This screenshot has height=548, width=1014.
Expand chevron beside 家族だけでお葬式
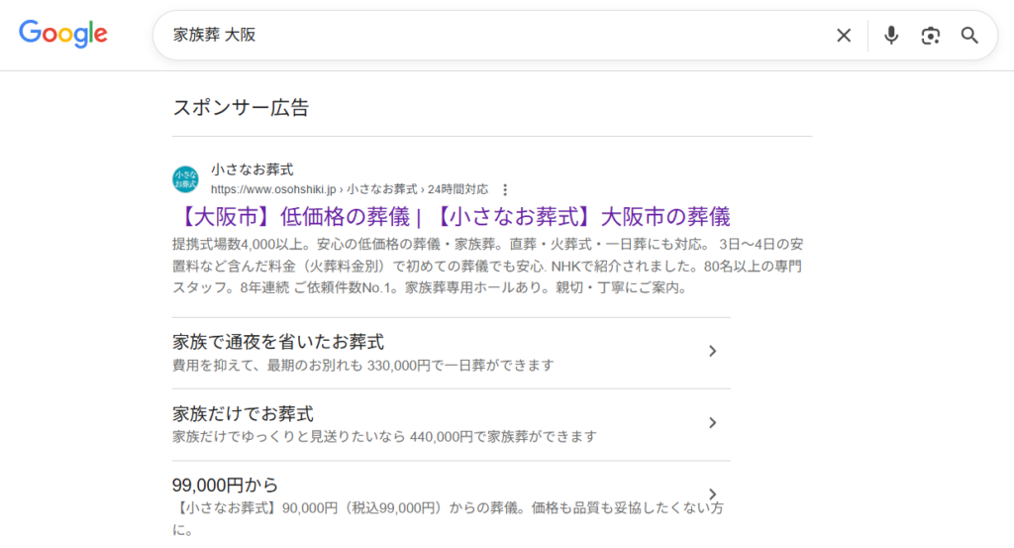pyautogui.click(x=712, y=422)
